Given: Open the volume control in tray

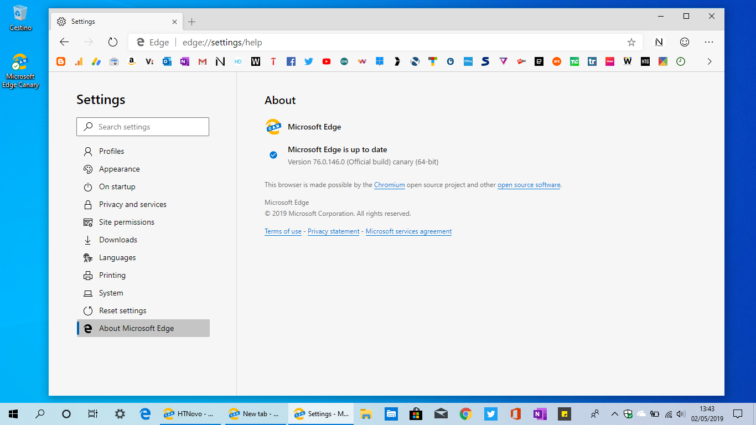Looking at the screenshot, I should point(681,413).
